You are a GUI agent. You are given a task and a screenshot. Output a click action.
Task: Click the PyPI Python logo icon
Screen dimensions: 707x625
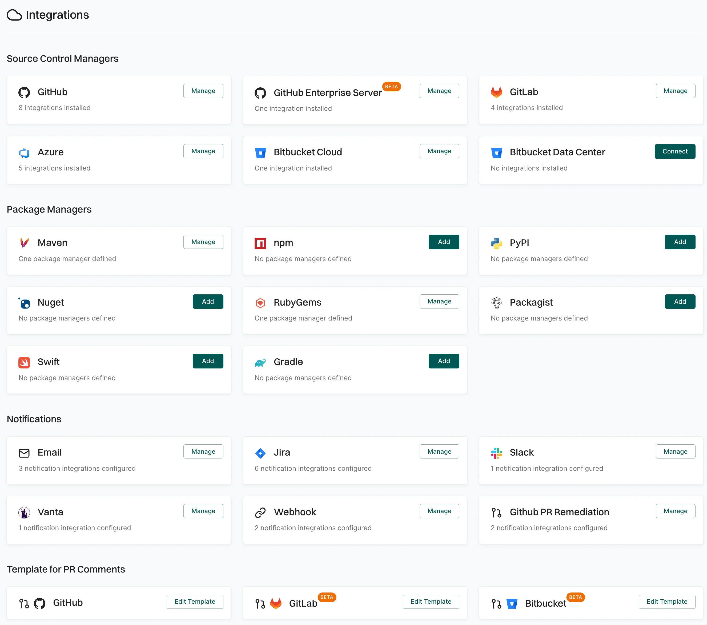click(497, 243)
